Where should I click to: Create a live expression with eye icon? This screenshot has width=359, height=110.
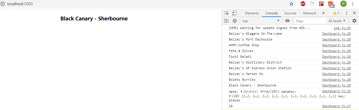[287, 21]
